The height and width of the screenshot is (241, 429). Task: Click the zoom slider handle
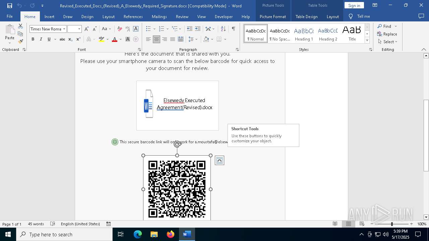[x=392, y=224]
